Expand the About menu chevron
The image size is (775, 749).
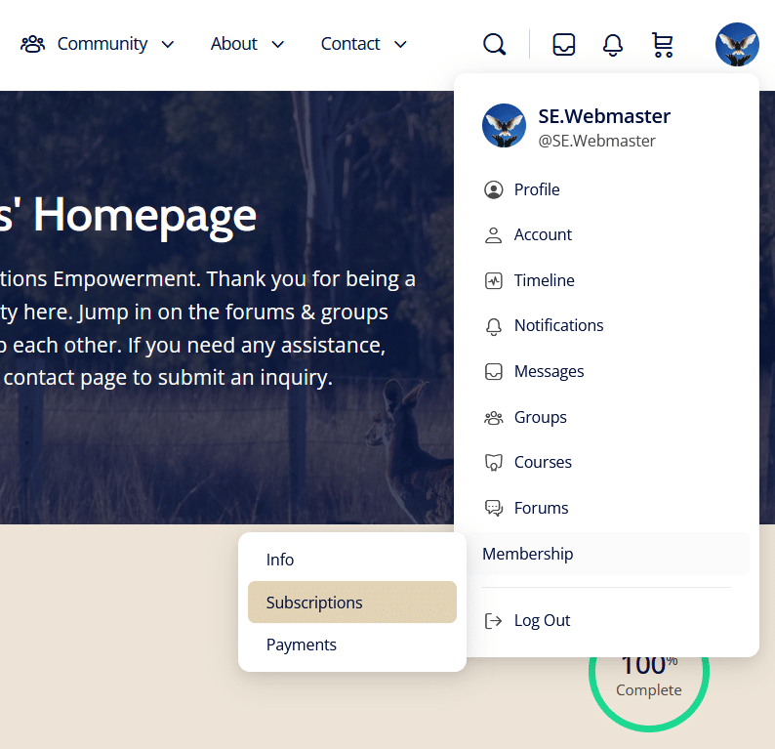click(278, 44)
